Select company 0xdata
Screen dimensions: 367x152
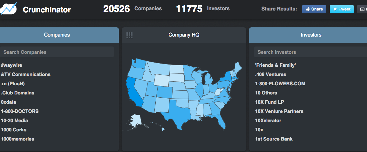point(9,102)
